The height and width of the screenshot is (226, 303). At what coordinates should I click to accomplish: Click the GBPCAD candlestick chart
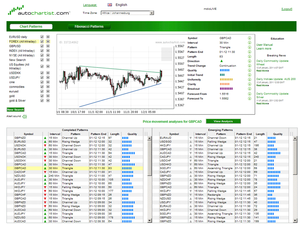point(116,76)
